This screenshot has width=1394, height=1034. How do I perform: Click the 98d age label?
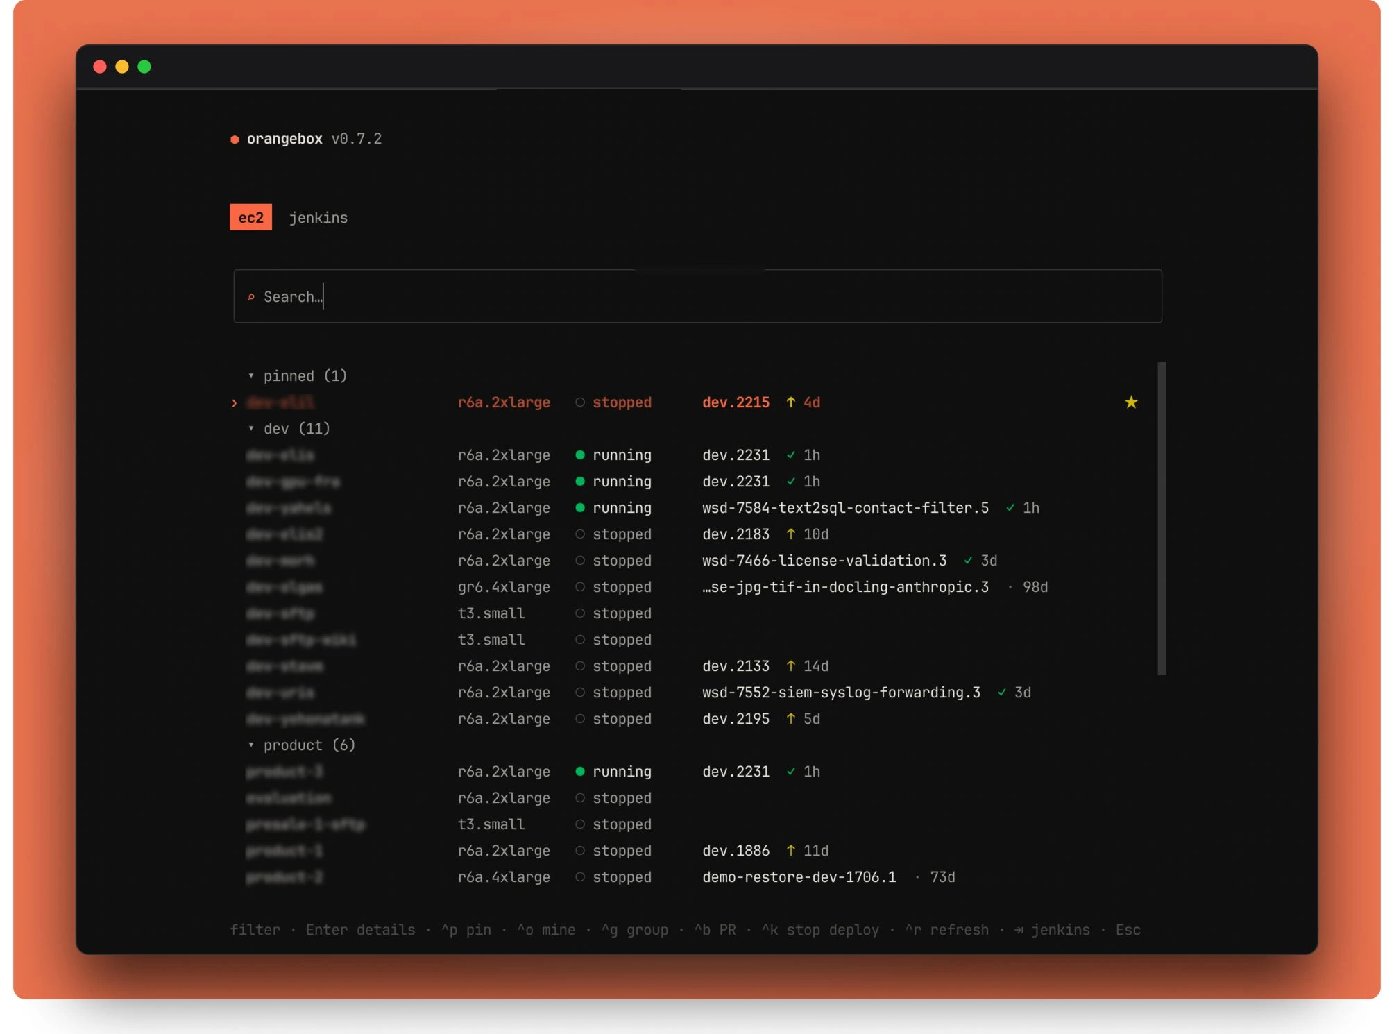click(1035, 586)
